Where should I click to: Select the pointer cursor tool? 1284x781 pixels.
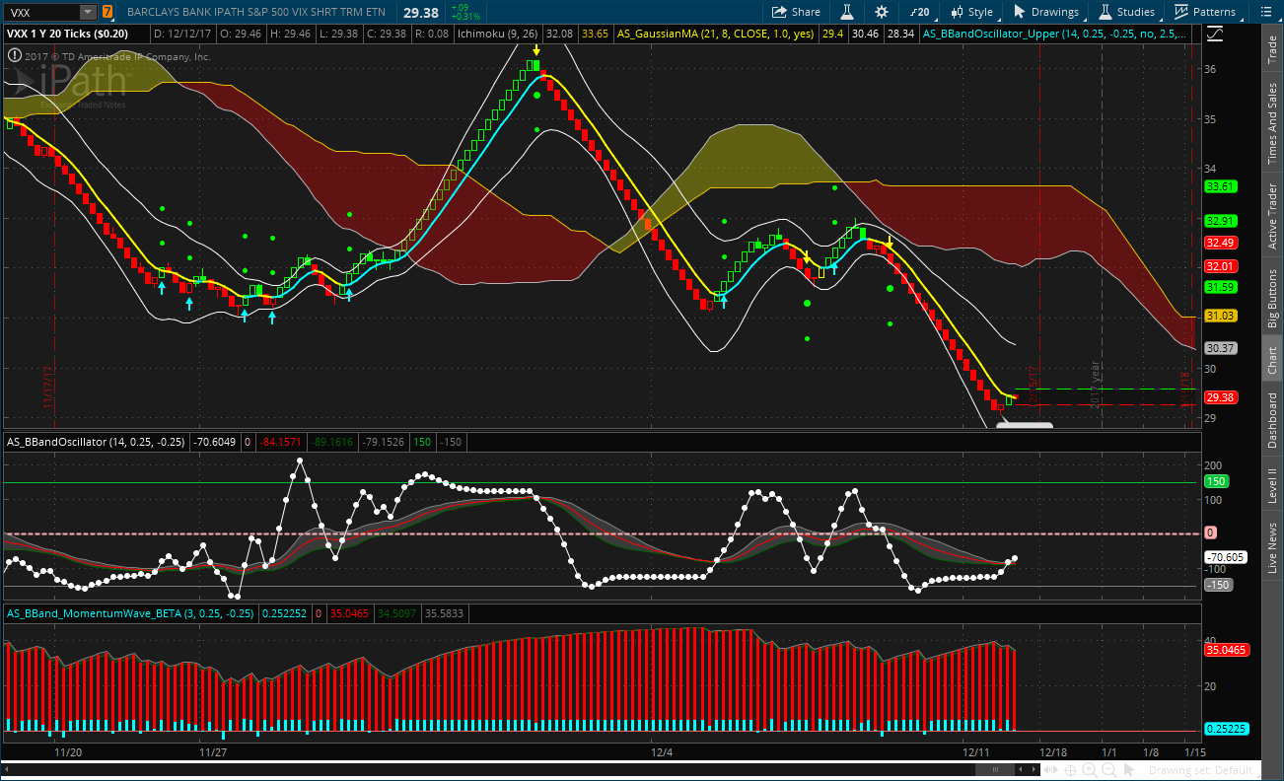click(x=1128, y=769)
